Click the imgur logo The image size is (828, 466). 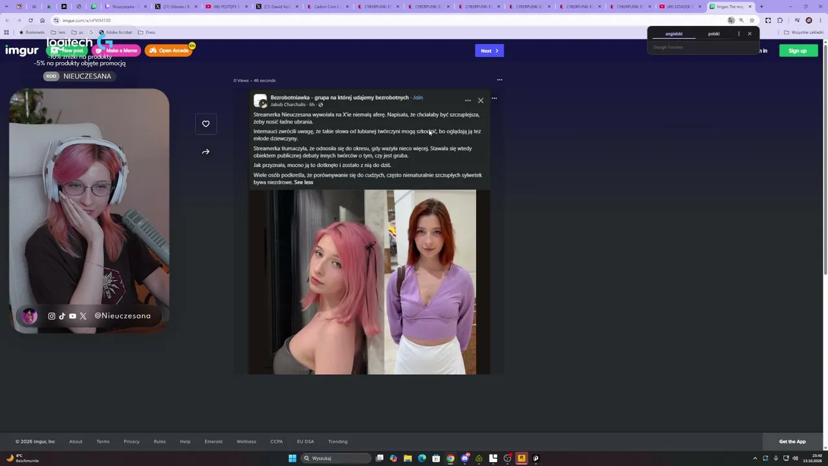(22, 50)
